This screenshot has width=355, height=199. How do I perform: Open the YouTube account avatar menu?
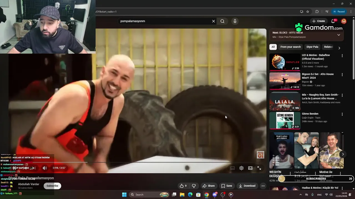344,21
